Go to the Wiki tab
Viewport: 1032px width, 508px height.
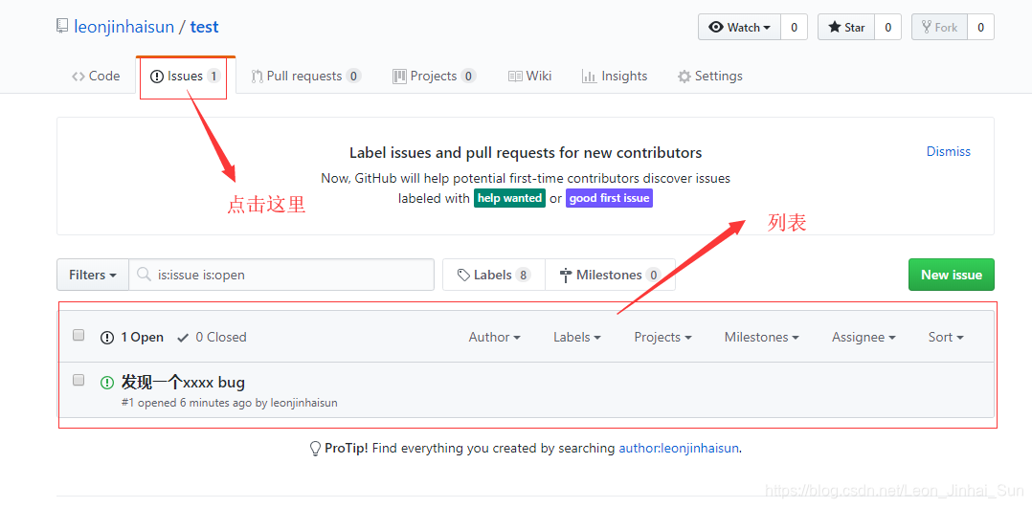point(529,76)
